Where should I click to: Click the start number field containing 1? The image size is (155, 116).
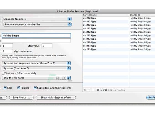tap(7, 46)
